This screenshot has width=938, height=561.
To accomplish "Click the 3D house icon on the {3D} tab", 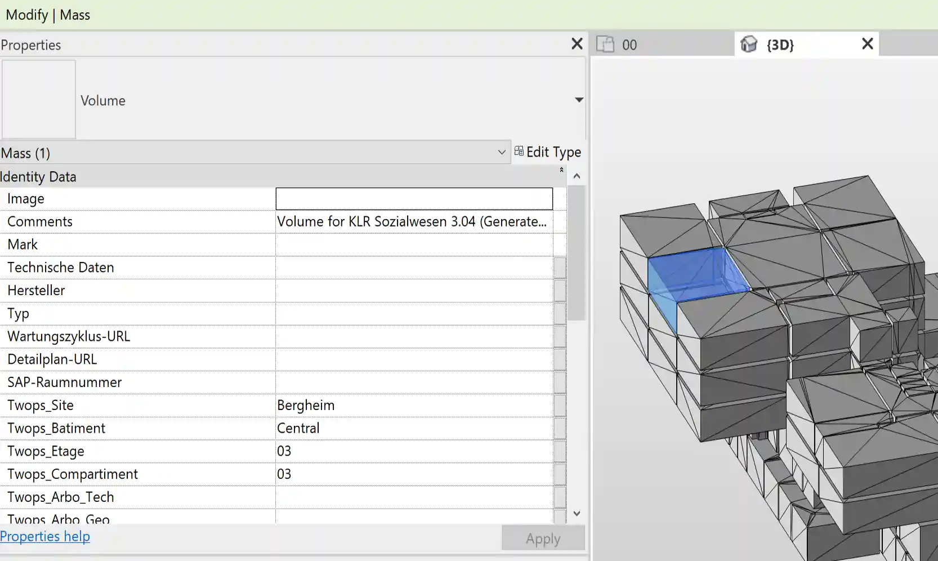I will coord(749,44).
